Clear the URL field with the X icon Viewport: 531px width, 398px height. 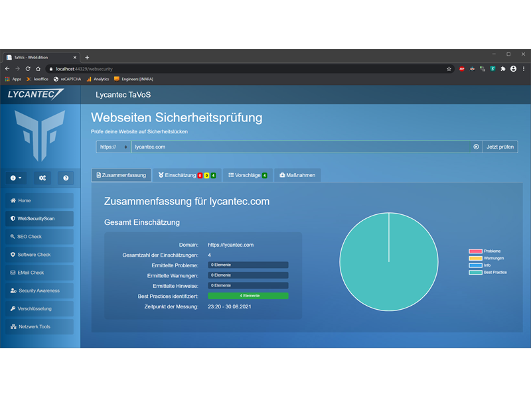click(x=476, y=147)
